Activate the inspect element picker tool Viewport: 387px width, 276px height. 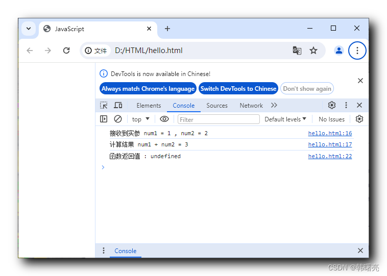(104, 105)
